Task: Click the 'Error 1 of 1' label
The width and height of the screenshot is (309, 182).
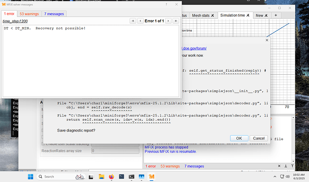Action: [154, 21]
